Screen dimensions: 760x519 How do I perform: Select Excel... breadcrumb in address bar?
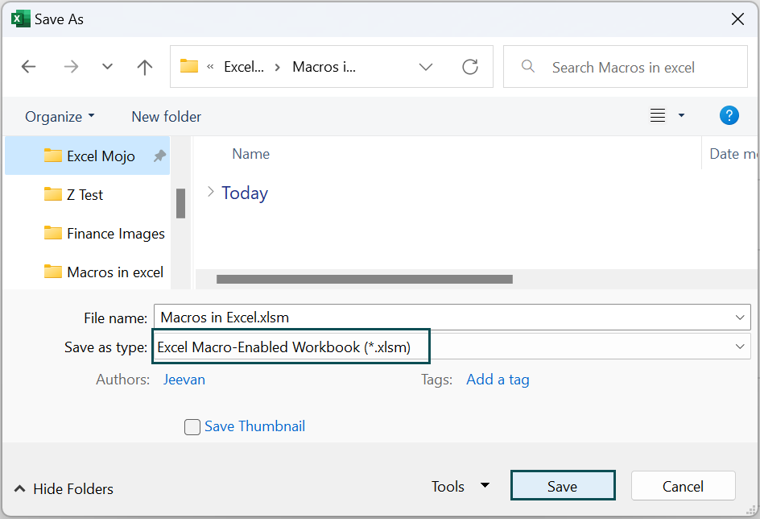pyautogui.click(x=244, y=67)
